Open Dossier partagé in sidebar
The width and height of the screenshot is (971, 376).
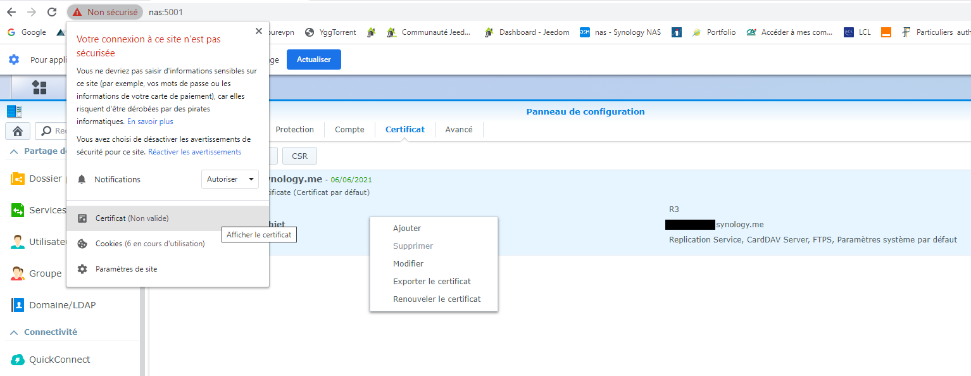click(x=39, y=179)
